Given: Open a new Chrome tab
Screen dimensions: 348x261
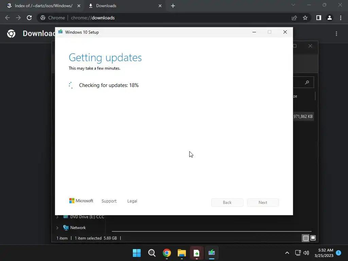Looking at the screenshot, I should [173, 6].
